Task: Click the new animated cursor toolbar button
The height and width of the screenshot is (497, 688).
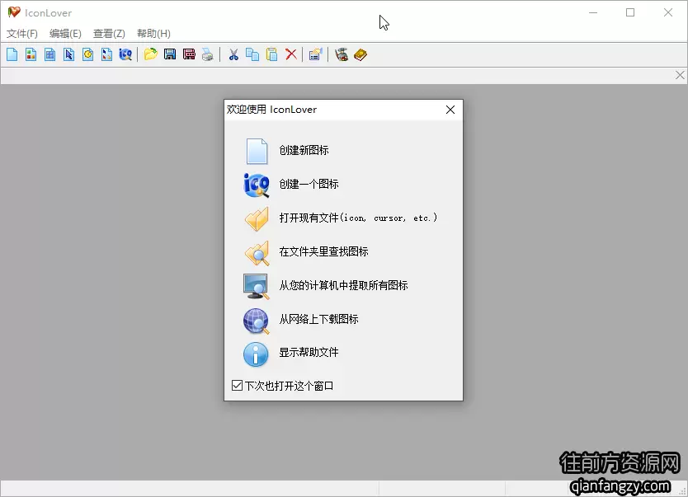Action: pyautogui.click(x=87, y=54)
